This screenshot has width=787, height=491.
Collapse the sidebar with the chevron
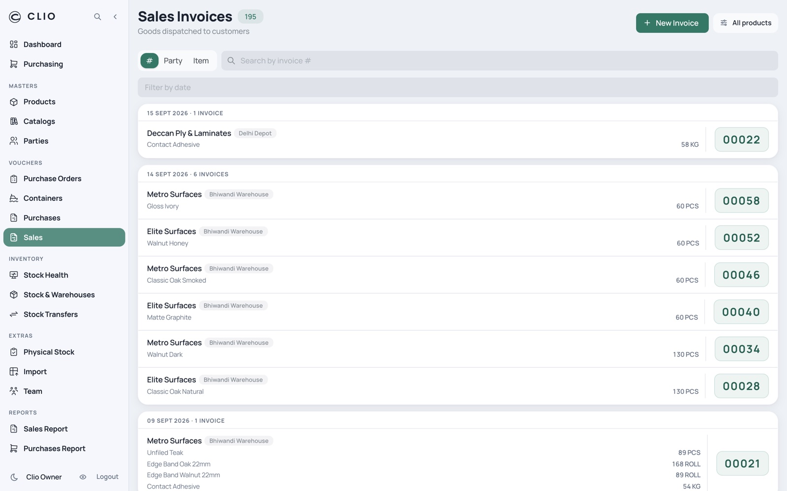115,17
